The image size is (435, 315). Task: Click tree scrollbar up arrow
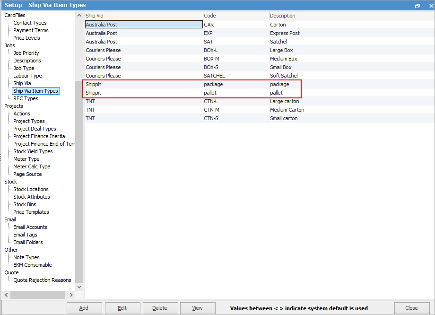79,15
